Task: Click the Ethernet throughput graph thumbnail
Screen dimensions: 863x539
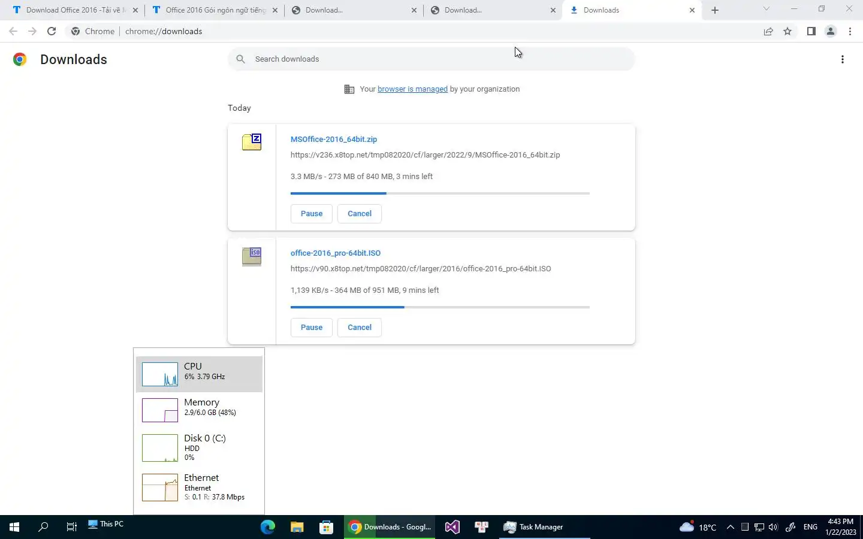Action: point(160,487)
